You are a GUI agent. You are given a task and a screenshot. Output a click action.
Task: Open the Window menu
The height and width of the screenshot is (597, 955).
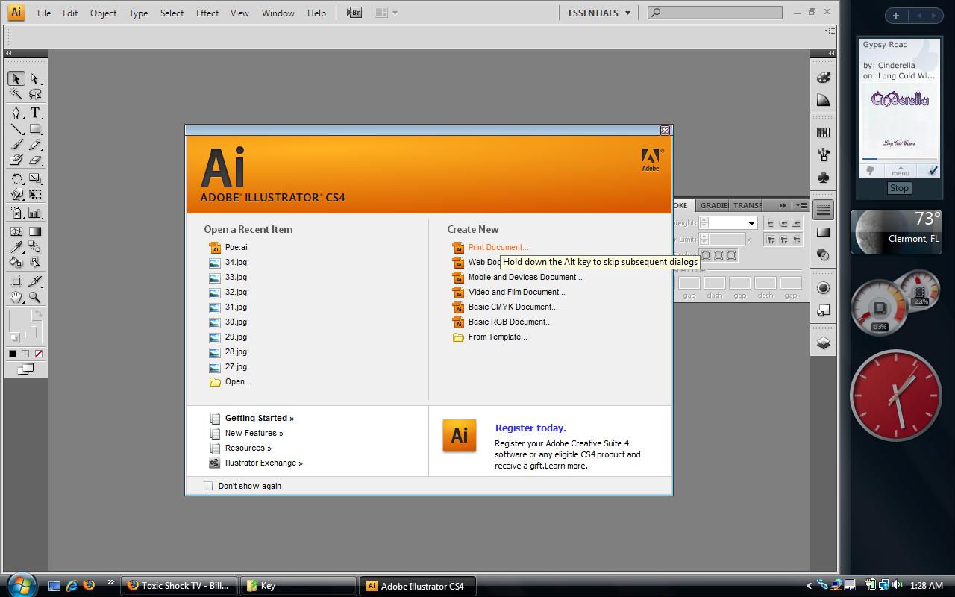pyautogui.click(x=278, y=13)
